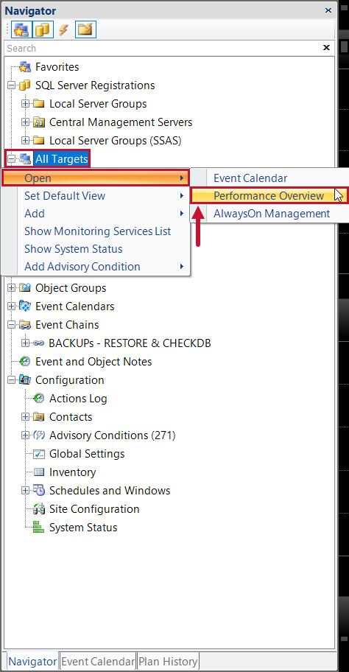The image size is (349, 672).
Task: Expand the Object Groups node
Action: 12,288
